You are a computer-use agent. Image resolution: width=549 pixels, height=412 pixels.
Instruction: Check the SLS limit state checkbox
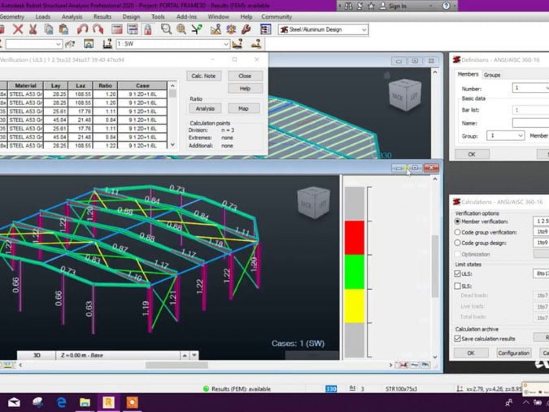(x=457, y=286)
